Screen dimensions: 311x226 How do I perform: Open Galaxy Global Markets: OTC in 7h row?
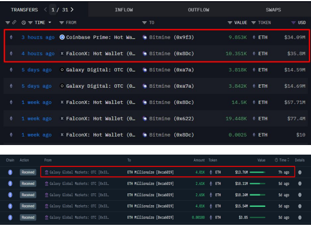pos(79,172)
